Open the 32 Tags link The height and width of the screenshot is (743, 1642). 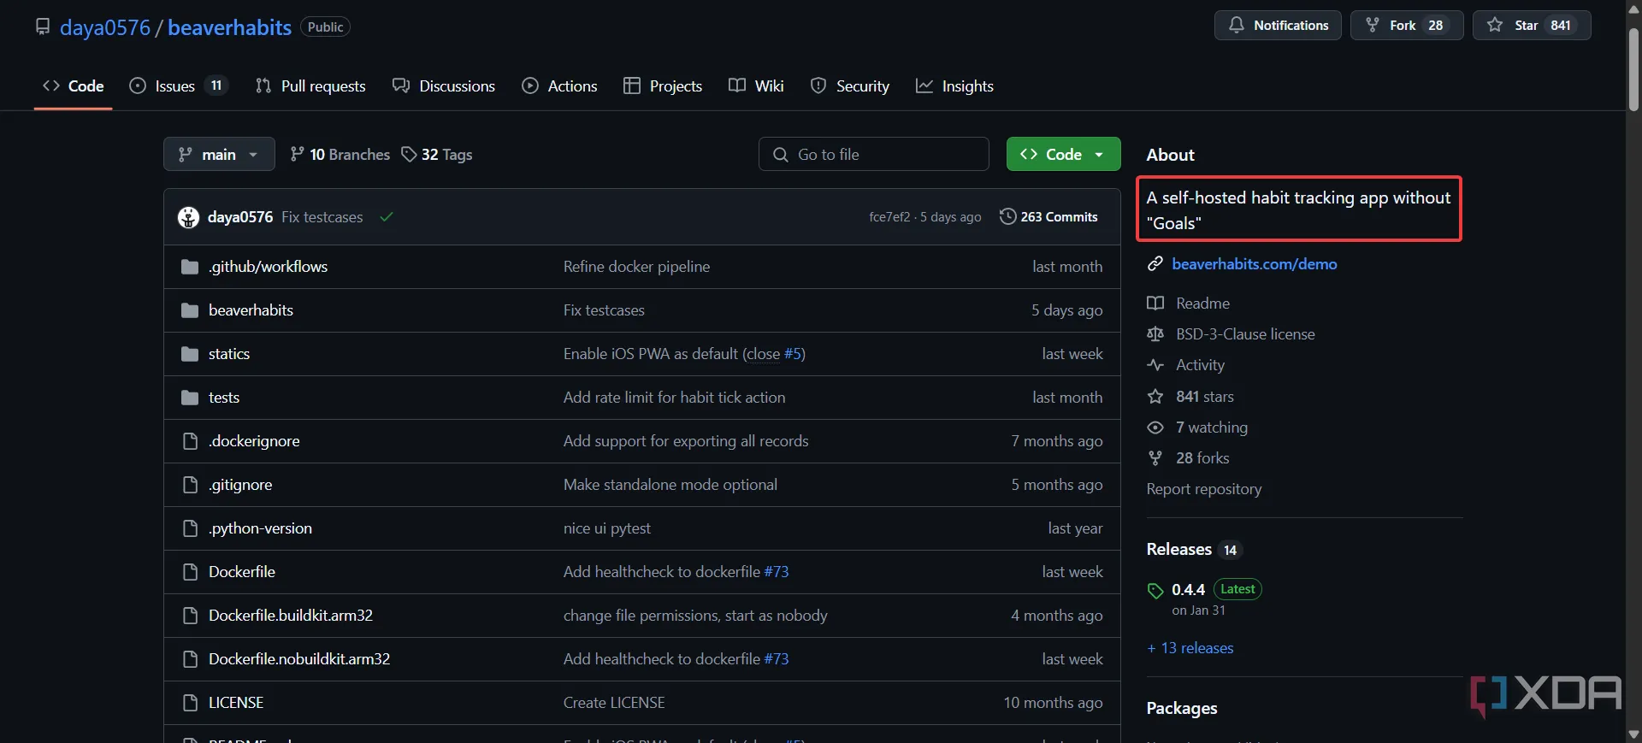click(x=437, y=155)
